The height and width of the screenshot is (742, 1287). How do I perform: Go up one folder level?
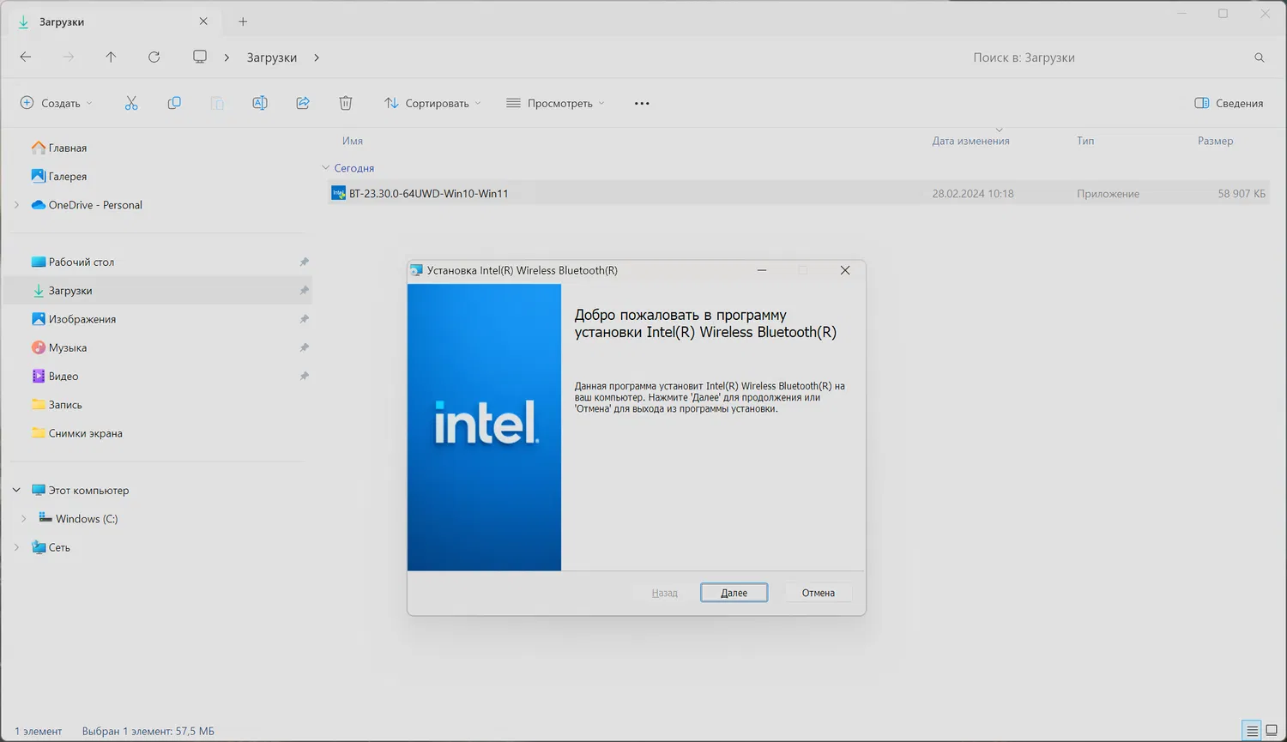coord(111,57)
